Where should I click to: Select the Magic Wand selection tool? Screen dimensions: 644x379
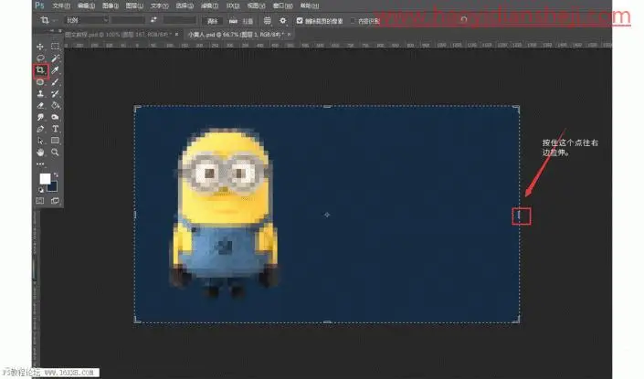click(55, 58)
